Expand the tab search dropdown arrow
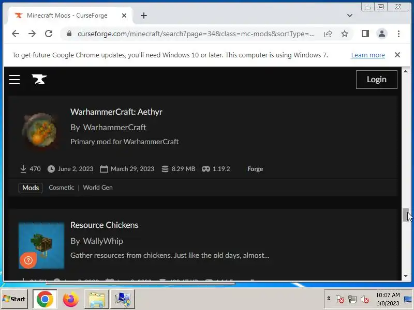 tap(350, 16)
